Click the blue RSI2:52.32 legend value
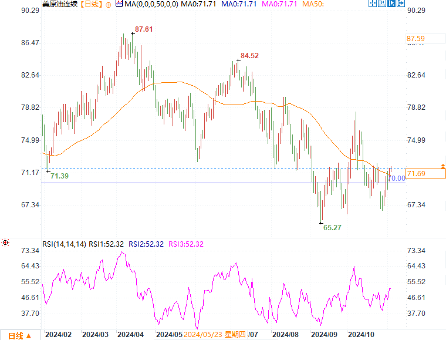Screen dimensions: 446x340 pyautogui.click(x=146, y=244)
